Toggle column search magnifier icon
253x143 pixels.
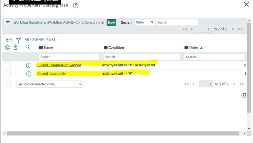(28, 47)
